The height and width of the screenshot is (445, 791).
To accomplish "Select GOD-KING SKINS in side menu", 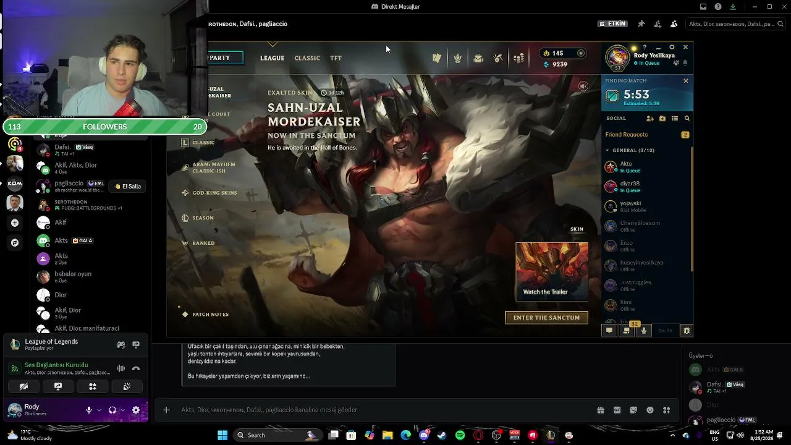I will click(x=214, y=193).
